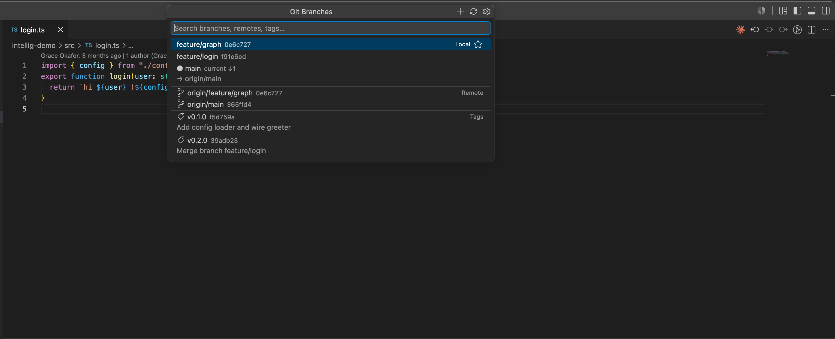The width and height of the screenshot is (835, 339).
Task: Select the feature/login branch entry
Action: click(x=331, y=56)
